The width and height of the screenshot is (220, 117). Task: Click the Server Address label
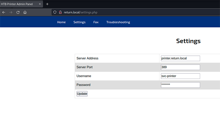pos(87,58)
